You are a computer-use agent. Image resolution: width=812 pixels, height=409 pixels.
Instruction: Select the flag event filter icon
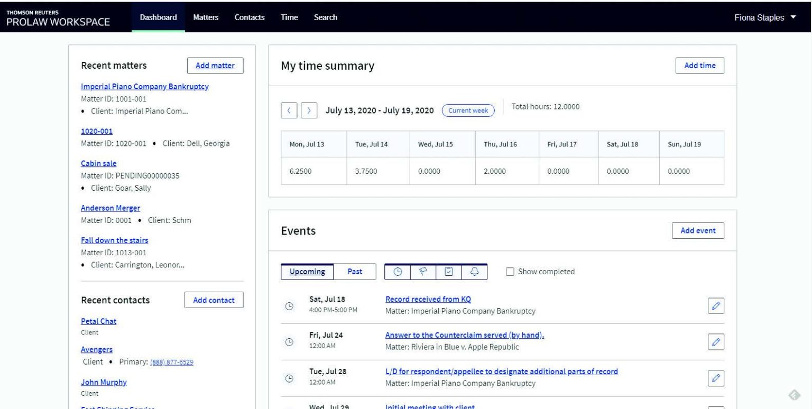423,271
